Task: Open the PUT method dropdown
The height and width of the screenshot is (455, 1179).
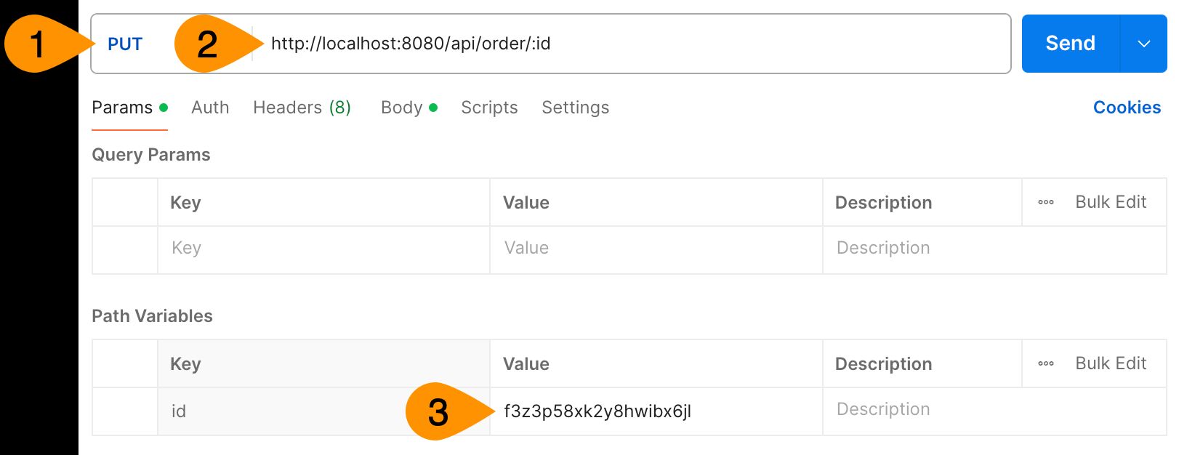Action: point(125,44)
